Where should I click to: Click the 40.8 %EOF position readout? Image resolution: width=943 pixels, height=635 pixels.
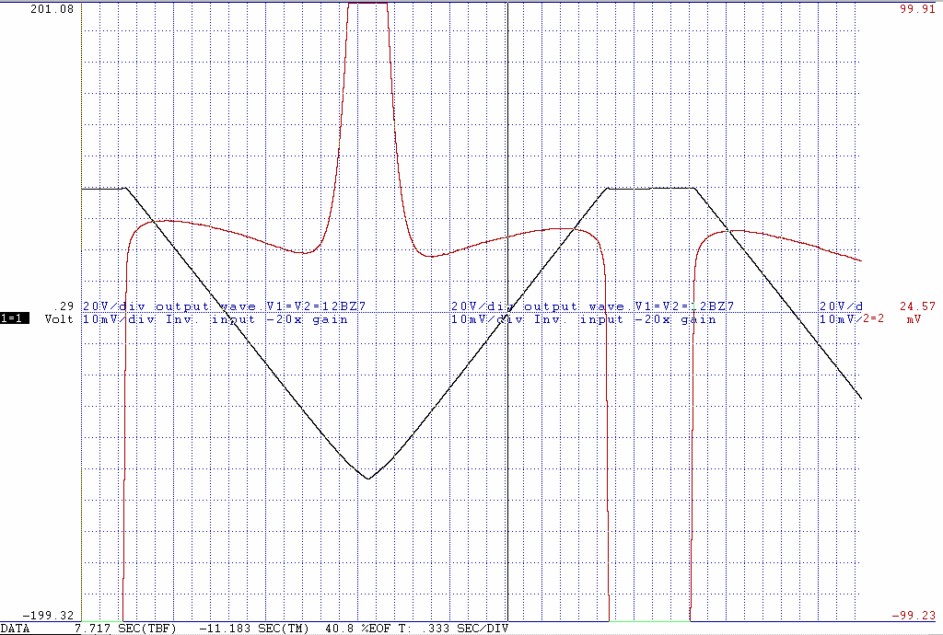tap(355, 629)
